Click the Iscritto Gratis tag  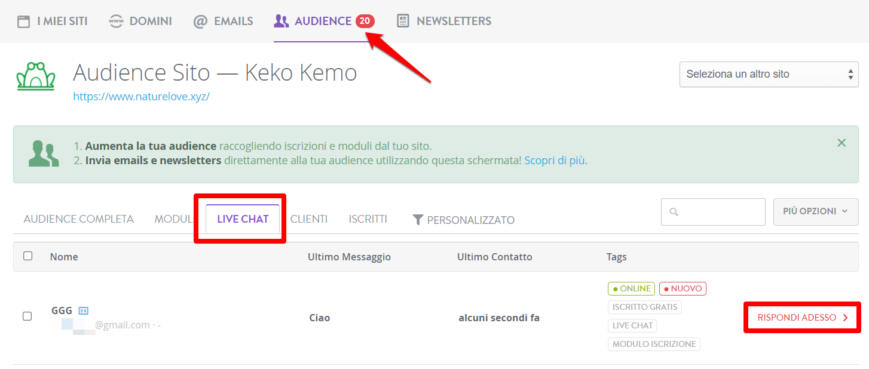[x=645, y=307]
